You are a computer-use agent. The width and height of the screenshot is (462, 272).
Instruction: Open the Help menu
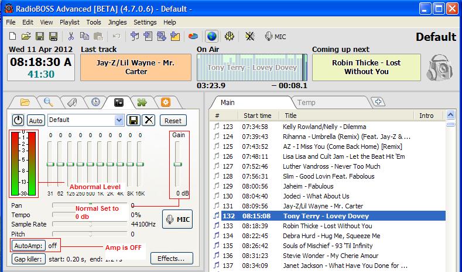point(170,22)
